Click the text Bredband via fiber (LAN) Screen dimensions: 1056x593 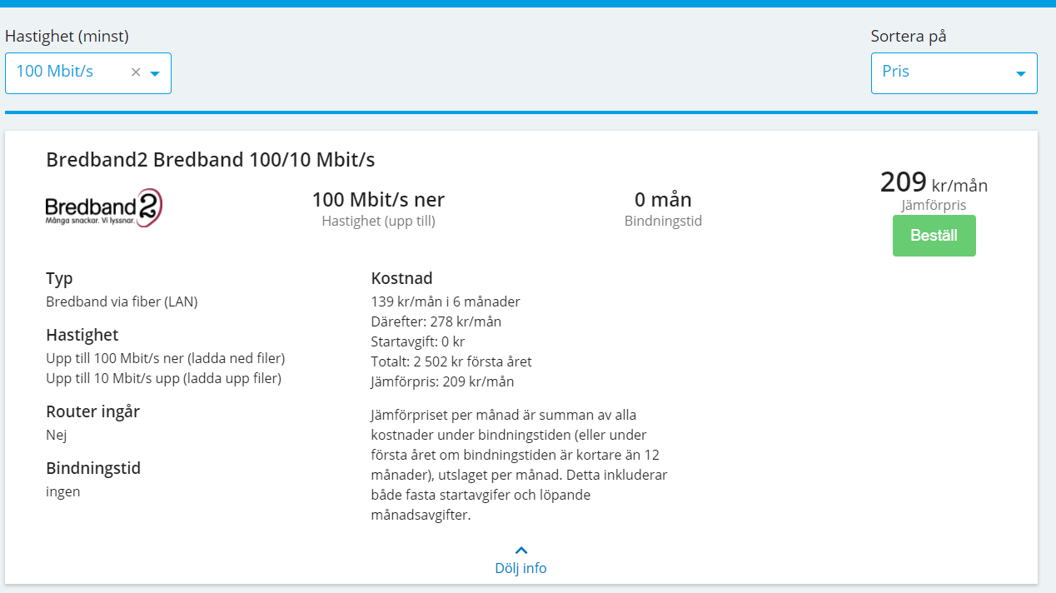point(122,301)
